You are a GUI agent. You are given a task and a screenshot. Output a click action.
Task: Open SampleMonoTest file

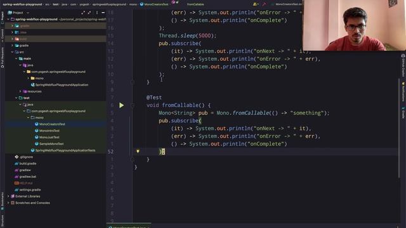[x=49, y=144]
